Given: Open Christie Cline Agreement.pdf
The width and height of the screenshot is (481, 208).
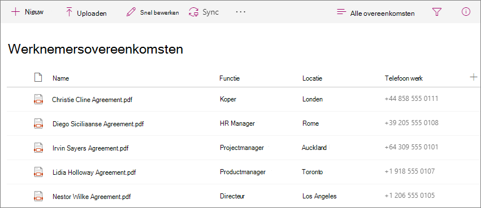Looking at the screenshot, I should (x=92, y=99).
